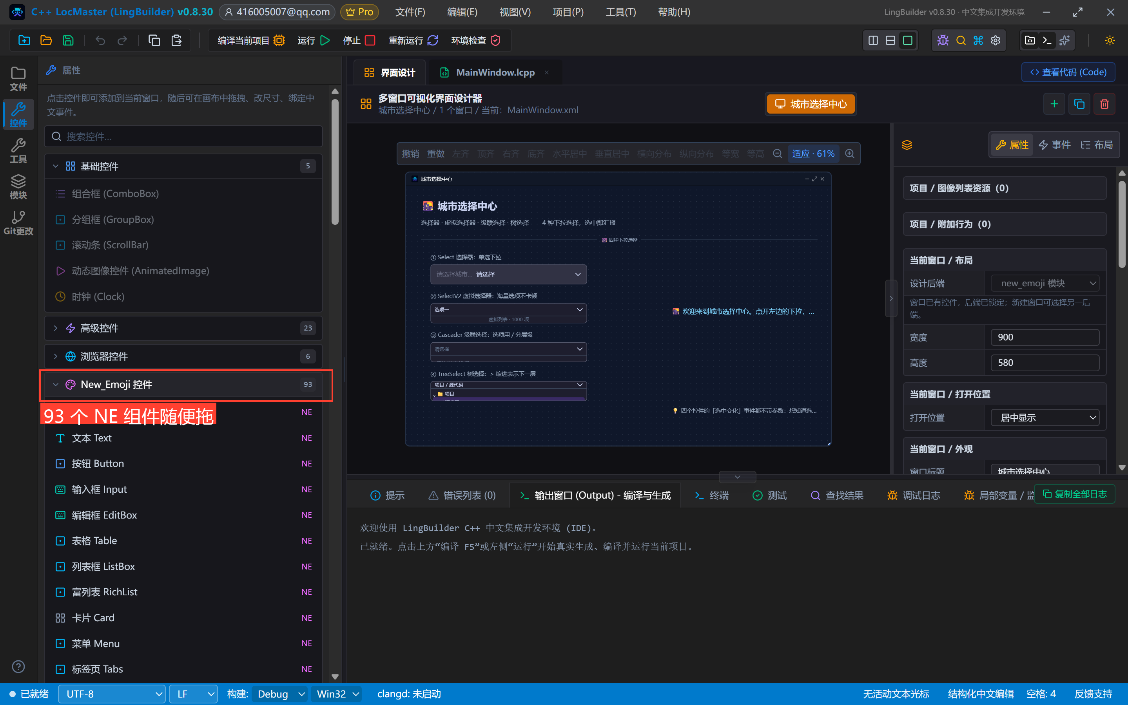1128x705 pixels.
Task: Add a new window with plus icon
Action: pos(1054,103)
